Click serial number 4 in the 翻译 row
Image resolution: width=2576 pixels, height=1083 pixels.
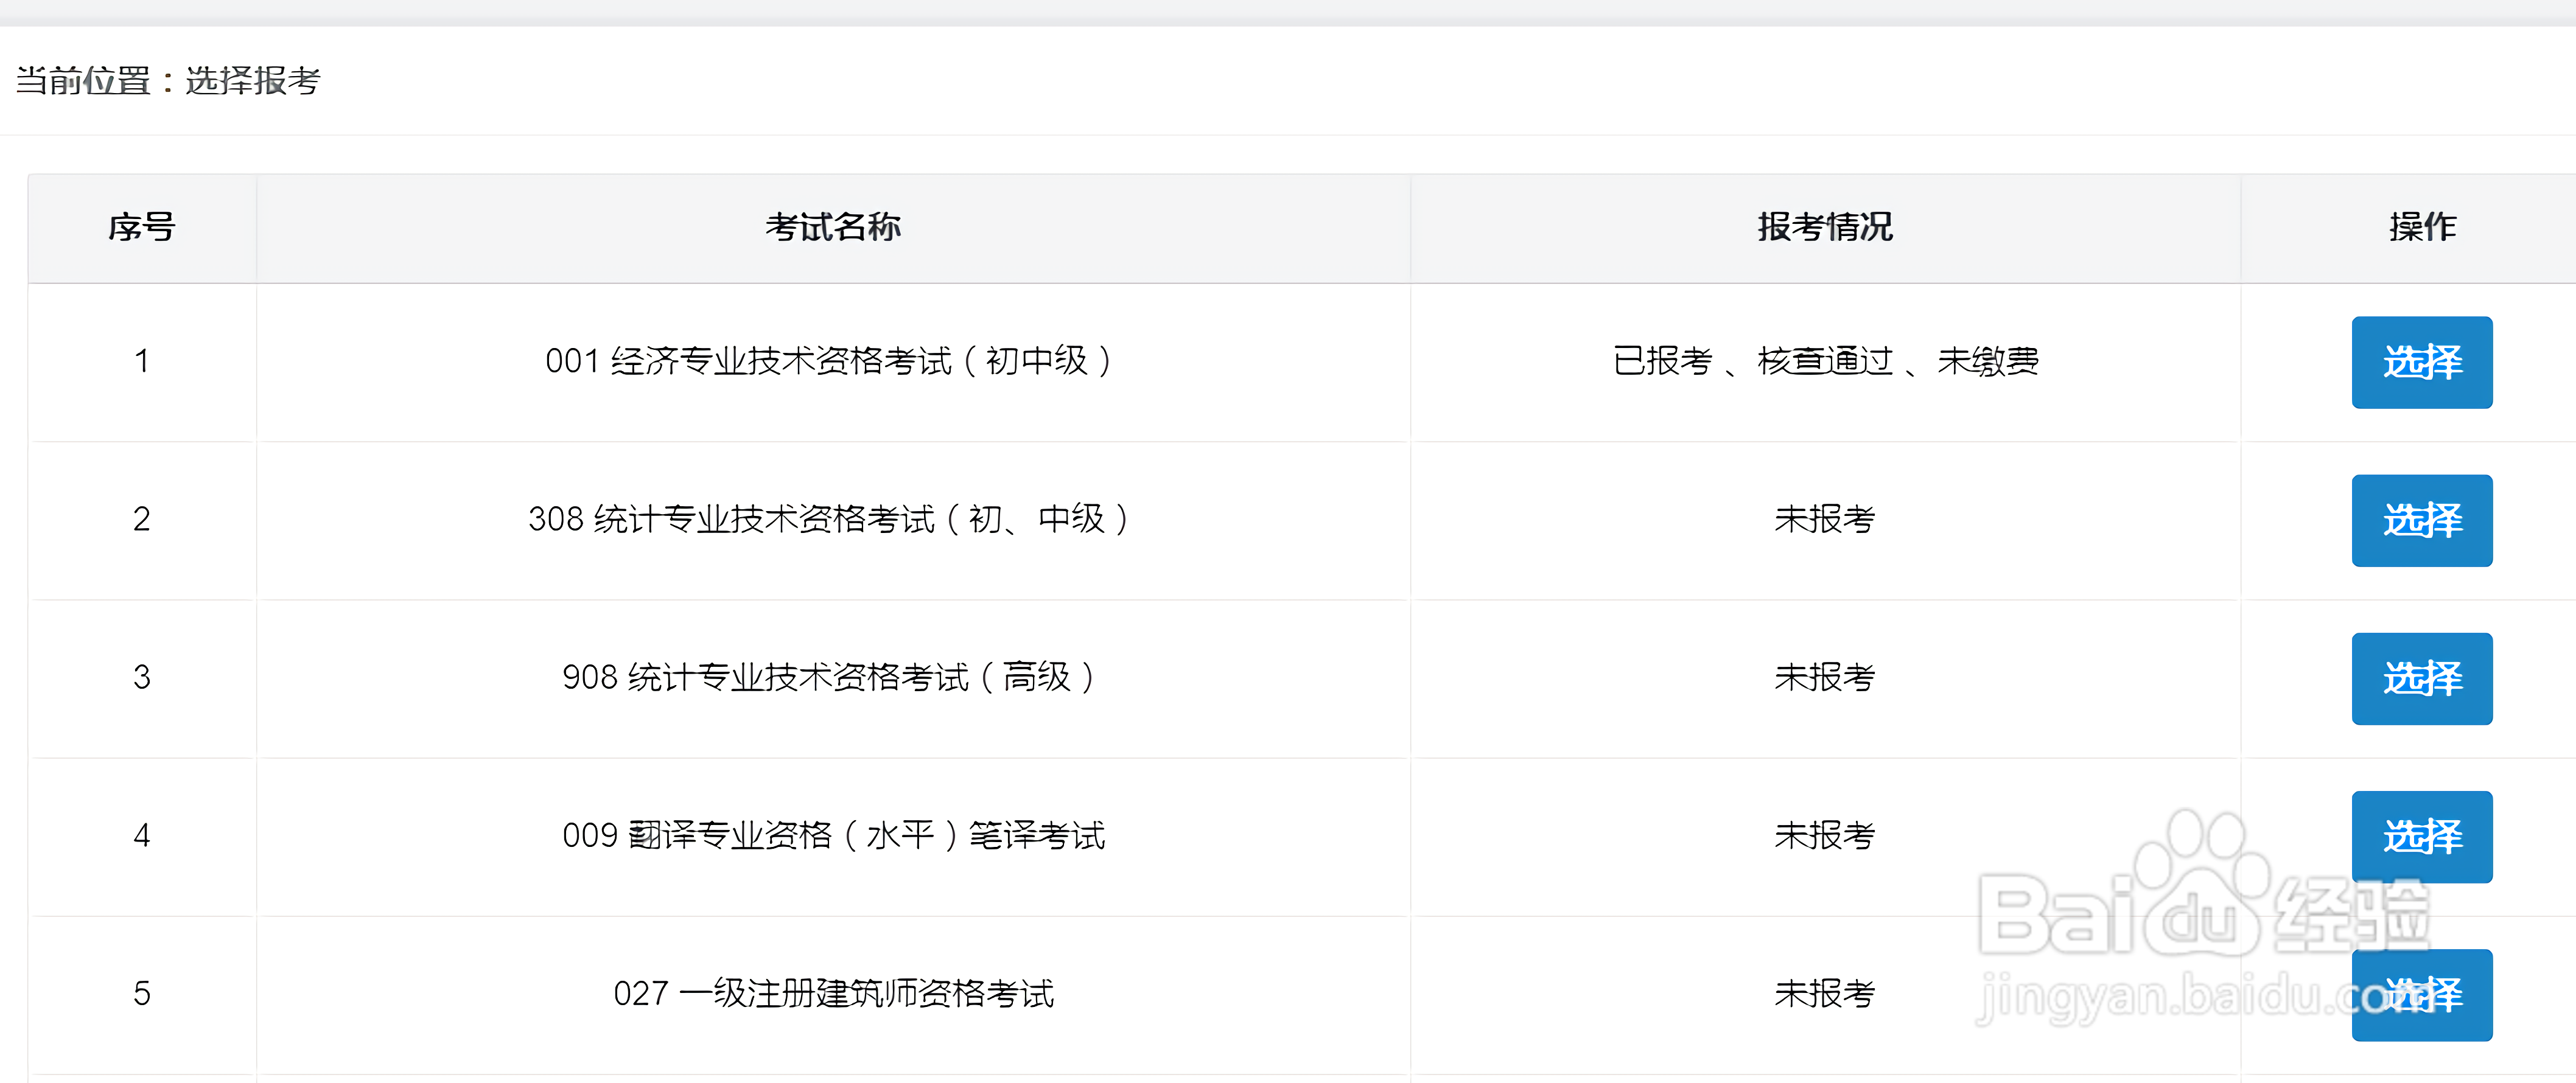[142, 835]
